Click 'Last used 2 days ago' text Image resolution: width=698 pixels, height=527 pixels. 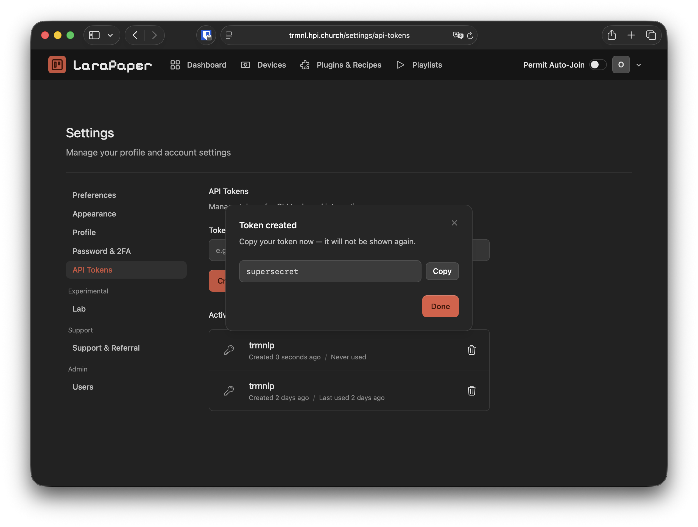click(x=352, y=398)
